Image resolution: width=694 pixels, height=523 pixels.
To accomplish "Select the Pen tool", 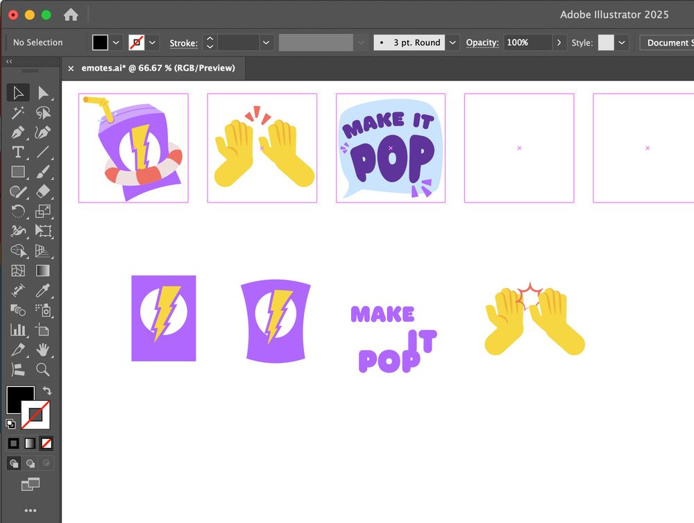I will (18, 132).
